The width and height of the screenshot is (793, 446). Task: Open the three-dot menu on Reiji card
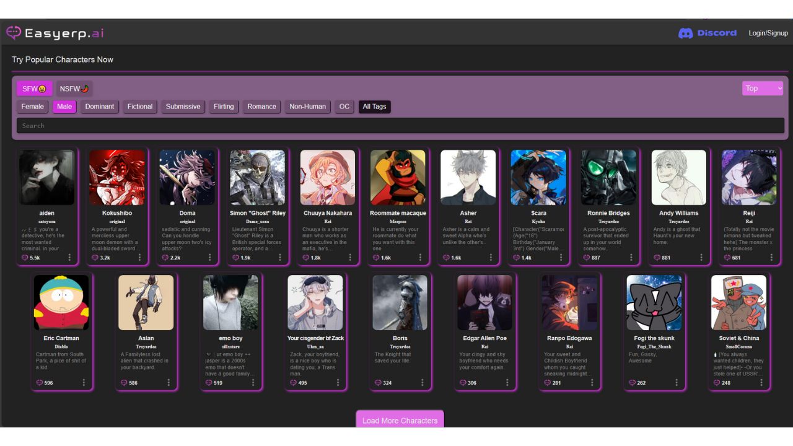[x=772, y=258]
